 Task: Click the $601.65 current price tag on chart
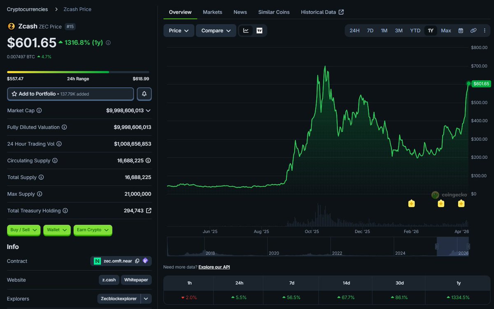481,84
